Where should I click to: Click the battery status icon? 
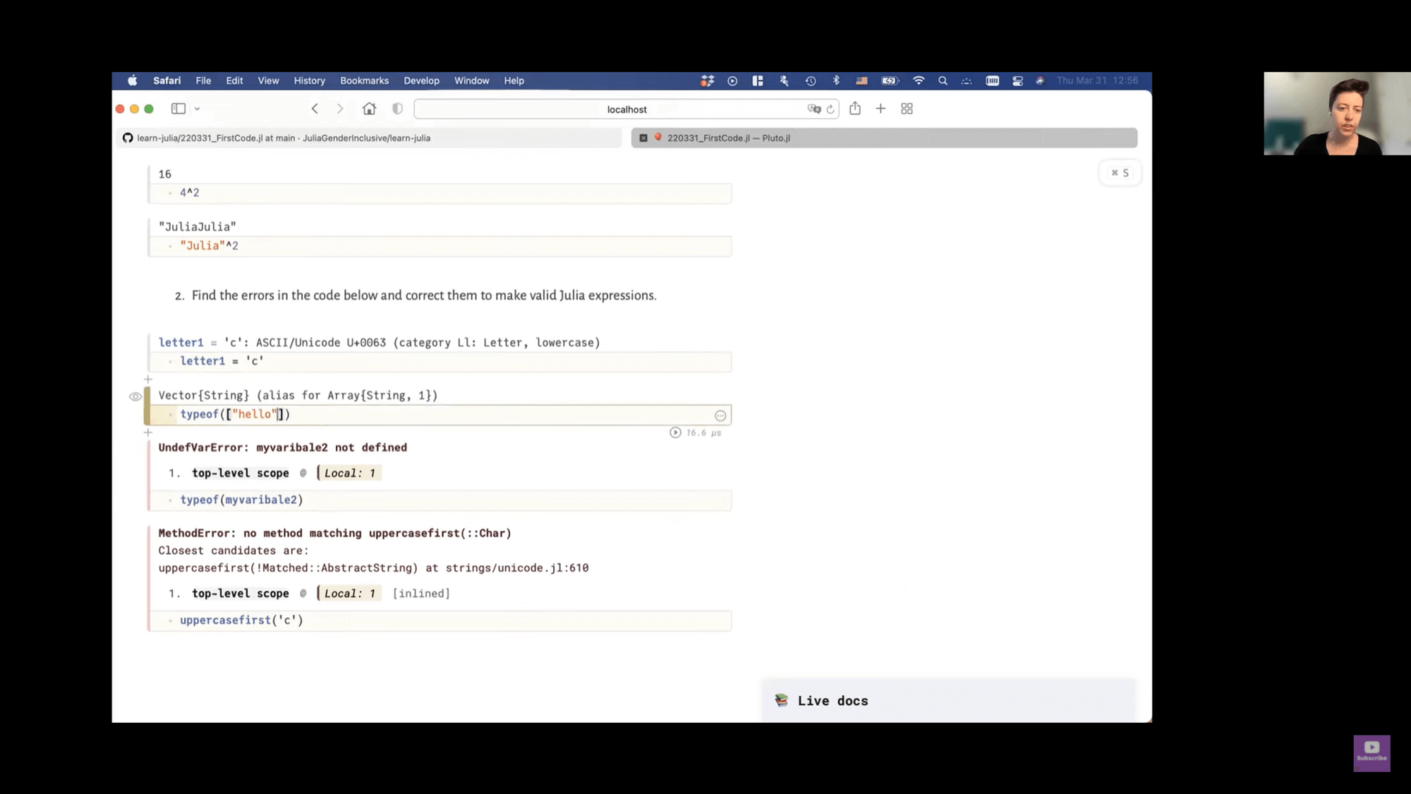point(890,80)
